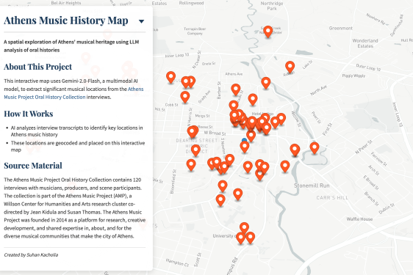Click the CARR'S HILL neighborhood label
The height and width of the screenshot is (275, 413).
point(332,198)
